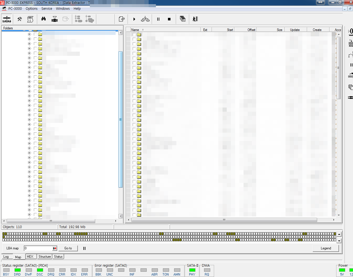Click the pause icon on the right sidebar

[x=351, y=65]
